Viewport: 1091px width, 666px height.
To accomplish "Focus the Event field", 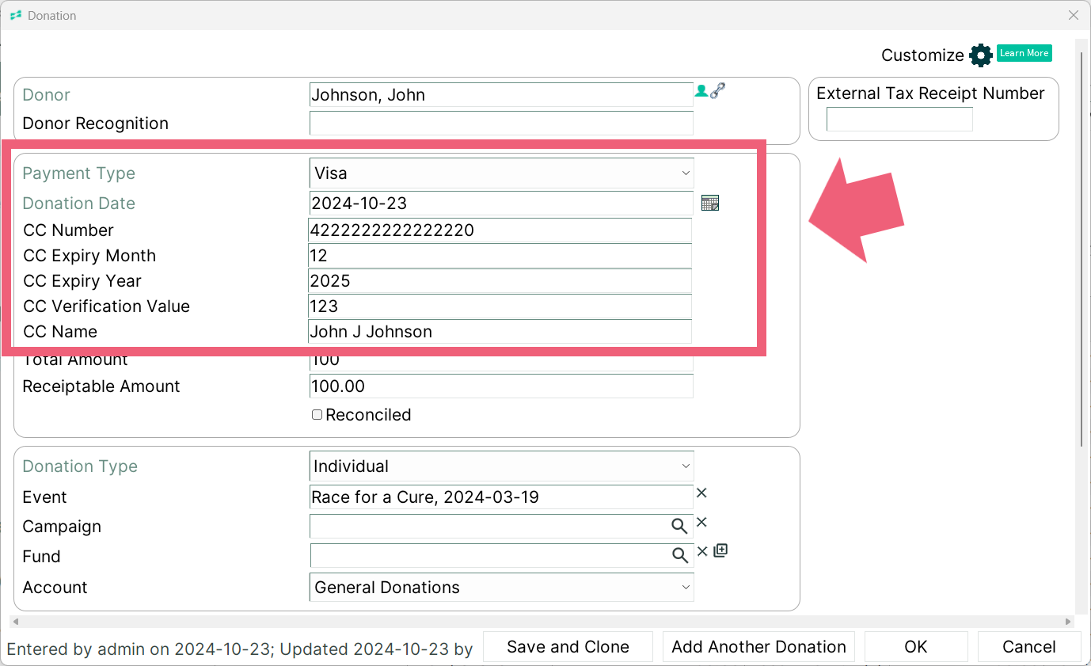I will (x=501, y=497).
